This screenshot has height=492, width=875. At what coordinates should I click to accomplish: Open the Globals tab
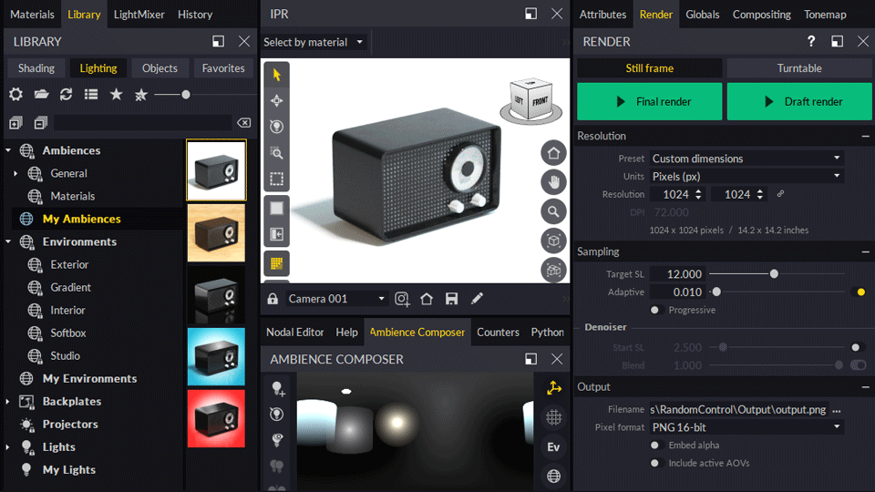coord(702,15)
